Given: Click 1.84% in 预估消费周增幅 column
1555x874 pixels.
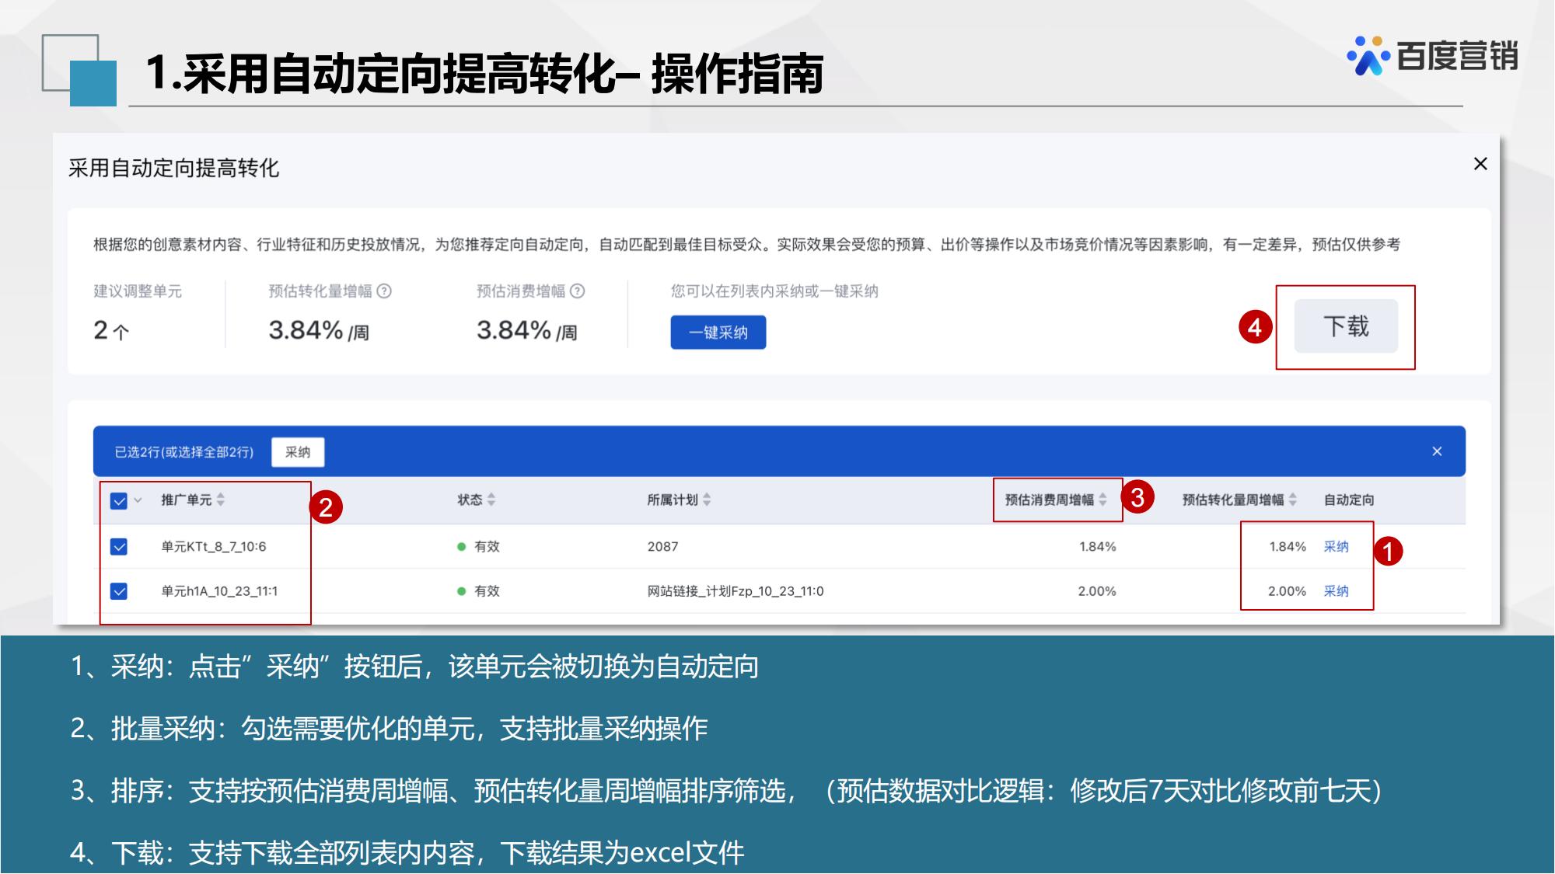Looking at the screenshot, I should point(1097,547).
